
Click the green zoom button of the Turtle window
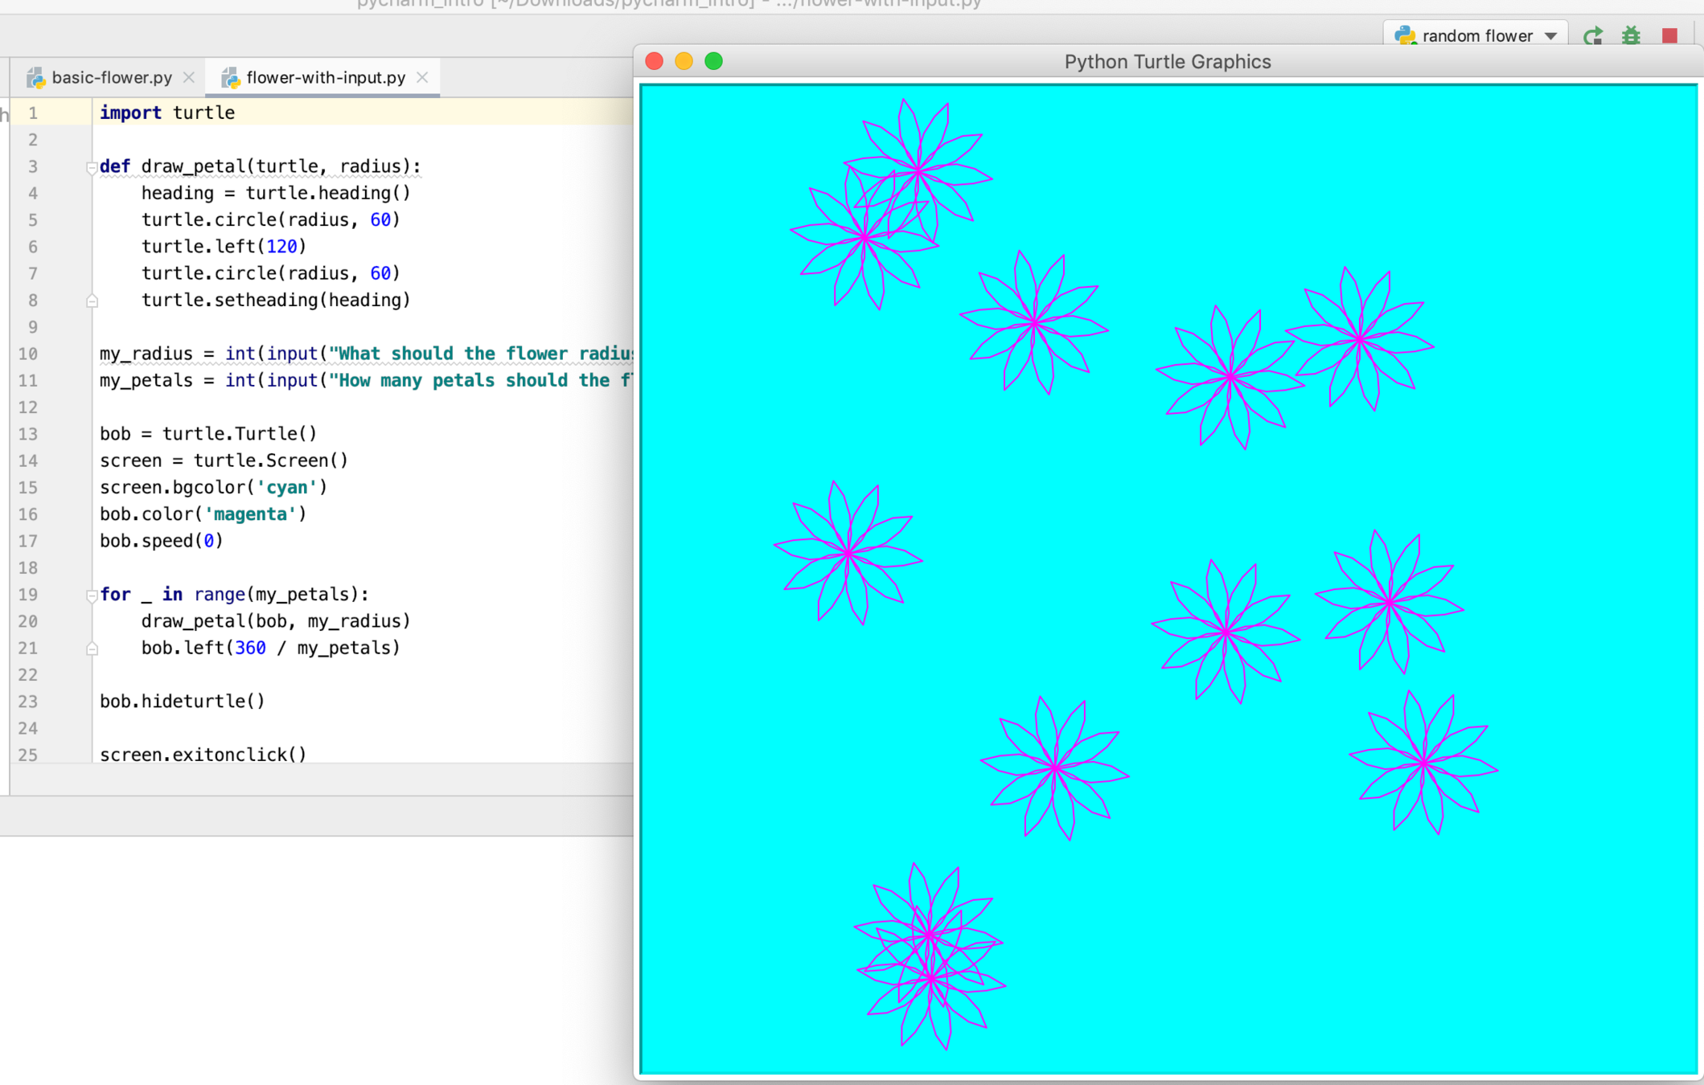coord(713,62)
